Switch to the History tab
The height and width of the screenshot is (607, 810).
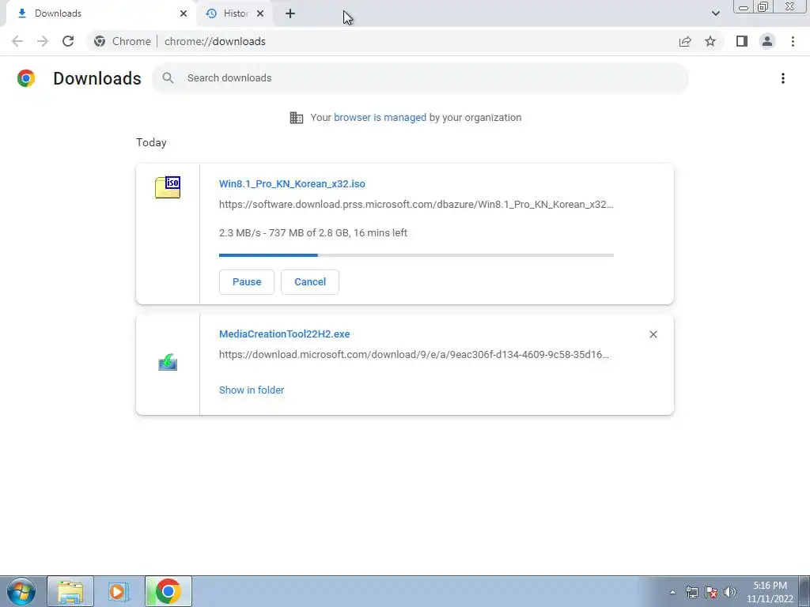pos(234,13)
